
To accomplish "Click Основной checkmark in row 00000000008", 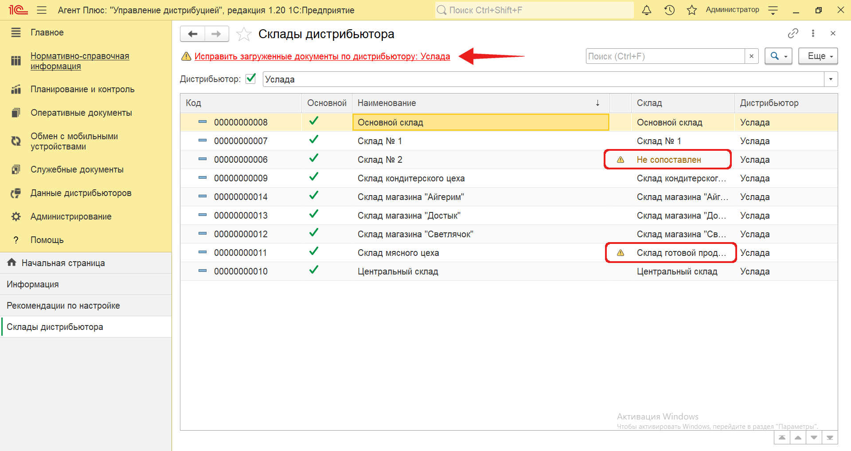I will coord(314,121).
